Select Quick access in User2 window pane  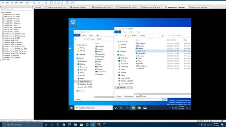click(82, 45)
